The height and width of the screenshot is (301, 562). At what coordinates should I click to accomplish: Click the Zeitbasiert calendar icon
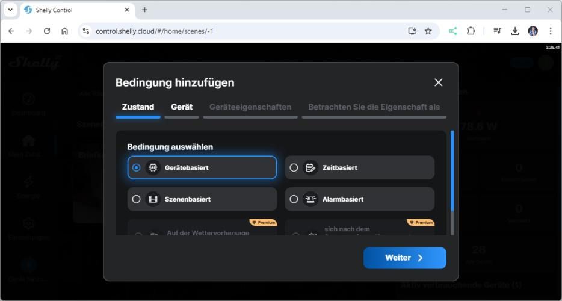310,167
